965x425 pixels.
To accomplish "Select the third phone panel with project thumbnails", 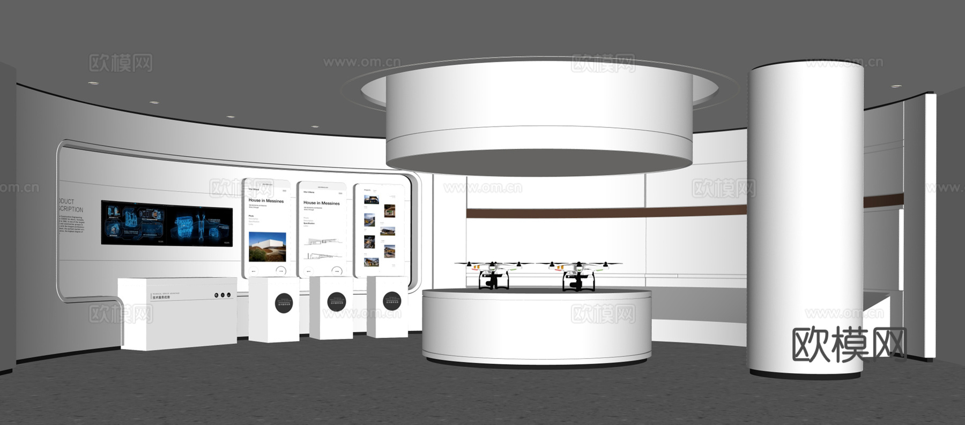I will coord(379,230).
